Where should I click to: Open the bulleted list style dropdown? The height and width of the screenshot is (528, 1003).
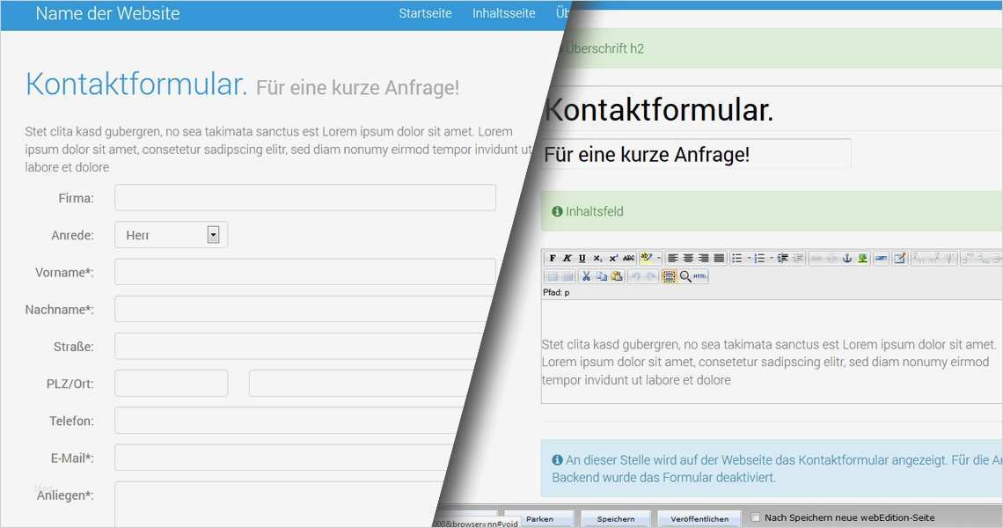(749, 258)
